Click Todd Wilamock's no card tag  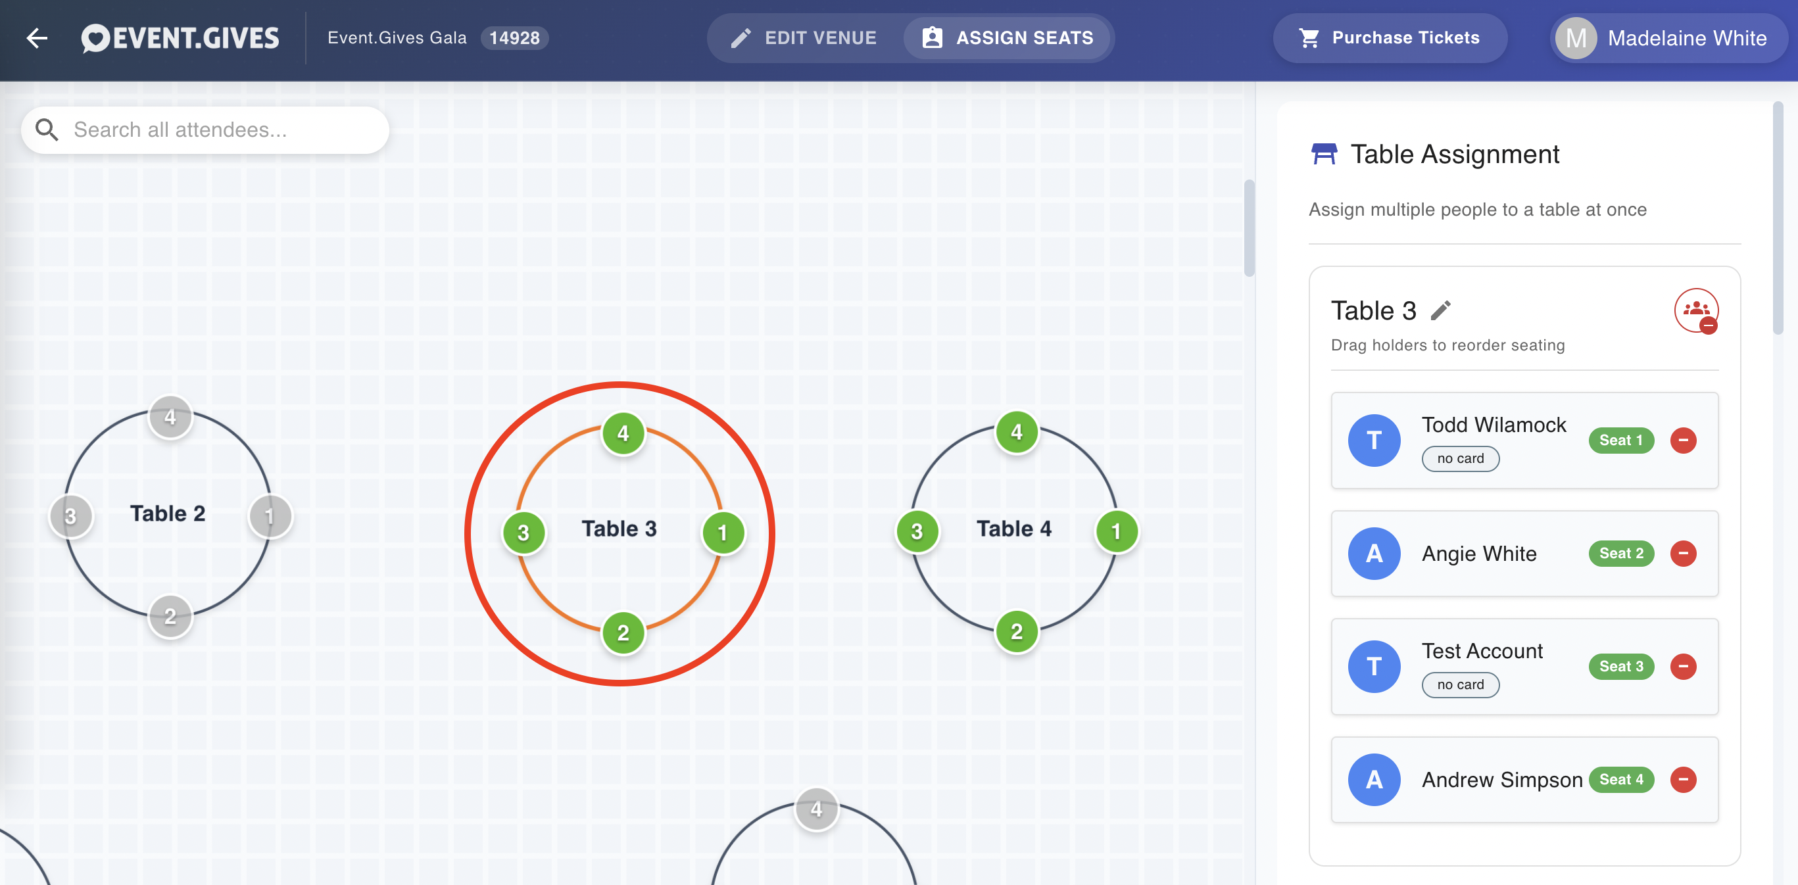pyautogui.click(x=1460, y=458)
